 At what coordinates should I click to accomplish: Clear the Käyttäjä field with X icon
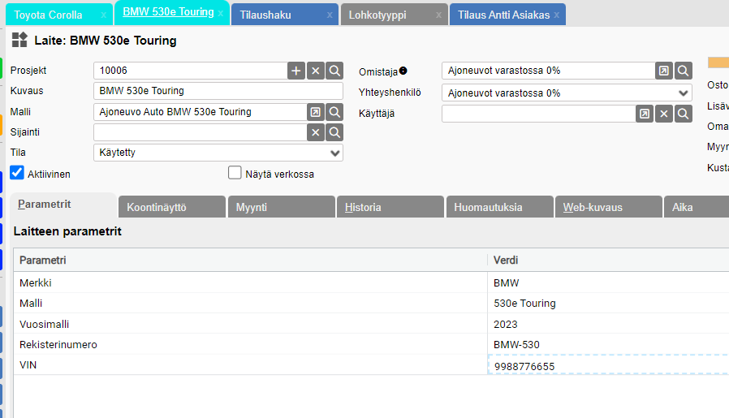point(664,114)
